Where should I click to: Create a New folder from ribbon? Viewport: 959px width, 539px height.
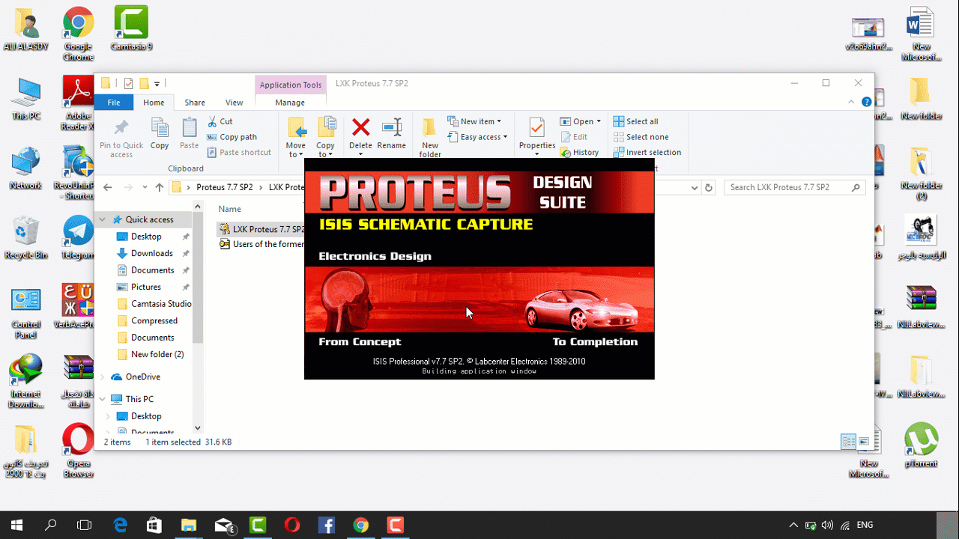[x=430, y=138]
